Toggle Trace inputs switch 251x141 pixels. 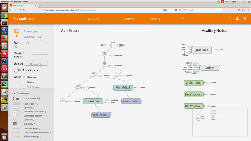(x=17, y=70)
